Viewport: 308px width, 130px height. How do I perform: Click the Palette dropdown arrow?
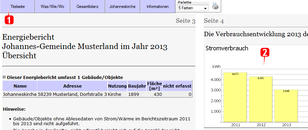point(206,8)
